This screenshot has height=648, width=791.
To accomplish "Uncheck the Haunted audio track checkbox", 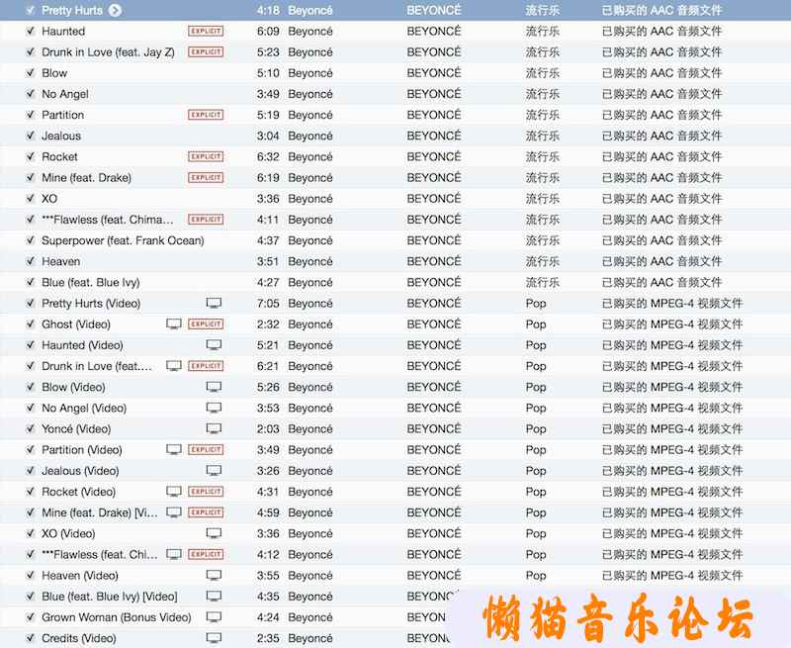I will click(31, 32).
